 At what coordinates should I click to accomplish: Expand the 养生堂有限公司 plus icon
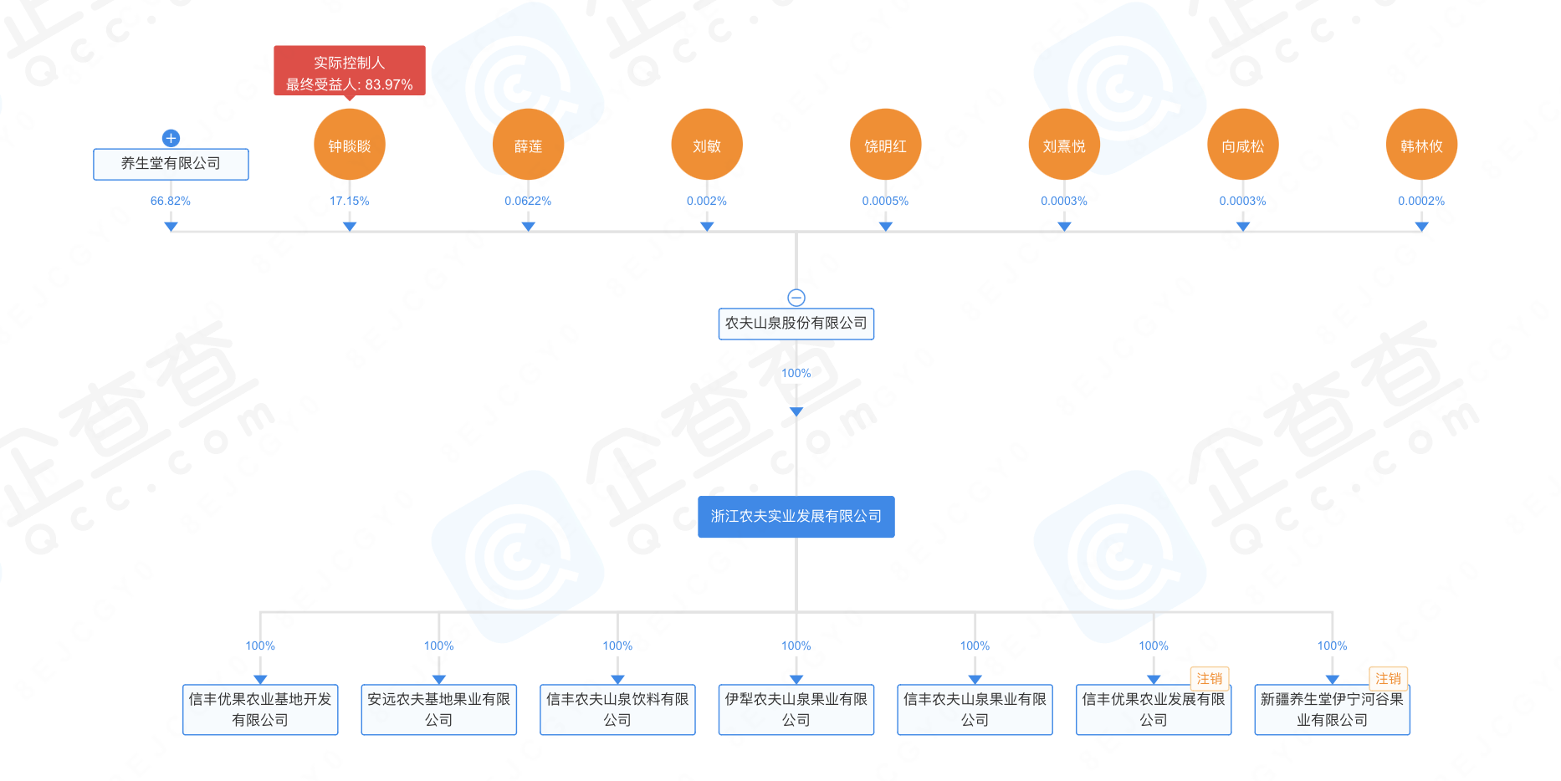tap(171, 138)
